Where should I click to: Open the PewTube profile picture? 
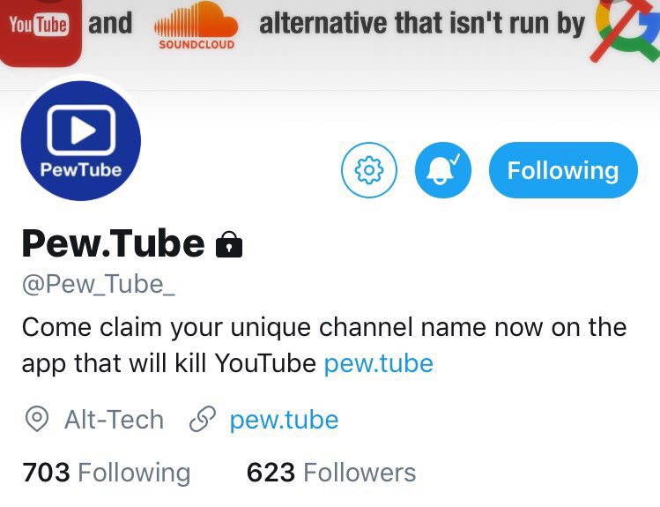point(81,141)
